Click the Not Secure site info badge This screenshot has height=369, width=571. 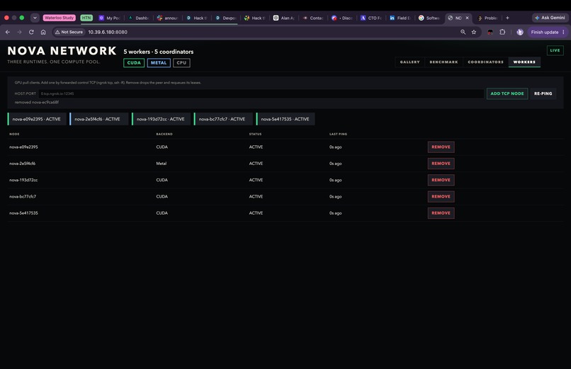tap(69, 32)
